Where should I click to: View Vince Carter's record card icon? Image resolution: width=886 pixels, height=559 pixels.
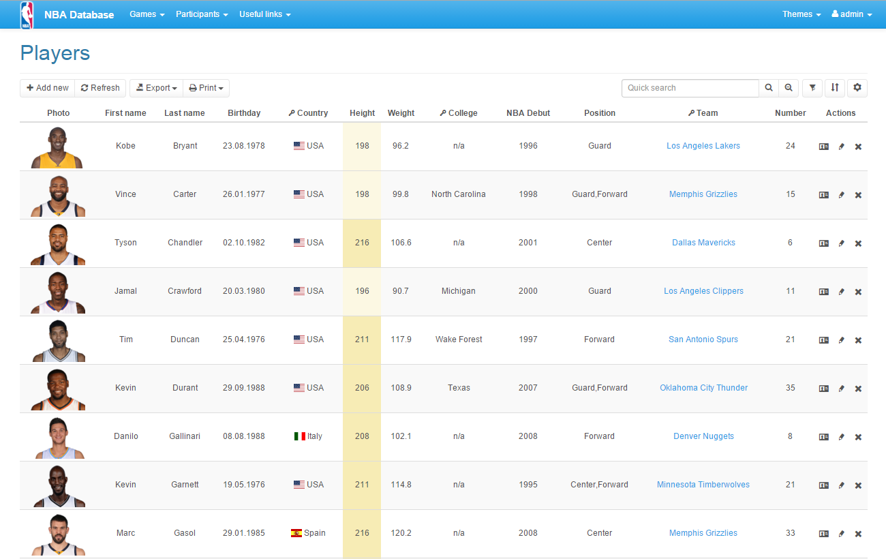click(x=824, y=195)
